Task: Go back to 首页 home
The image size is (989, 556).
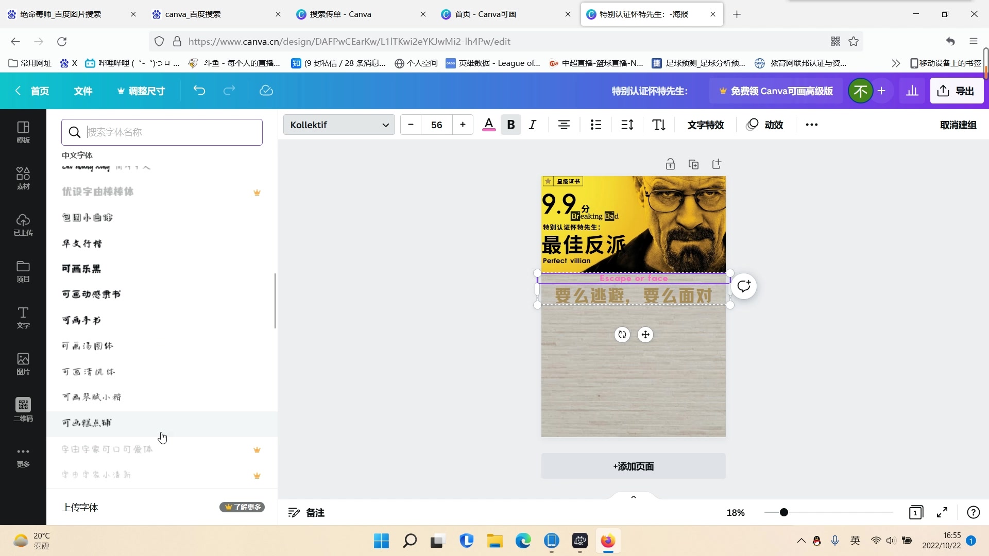Action: (32, 91)
